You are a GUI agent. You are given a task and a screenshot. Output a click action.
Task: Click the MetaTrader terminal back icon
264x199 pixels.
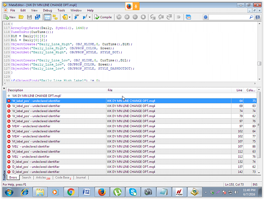[65, 17]
